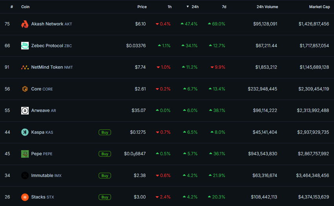Viewport: 334px width, 206px height.
Task: Select Immutable price $2.38
Action: 140,175
